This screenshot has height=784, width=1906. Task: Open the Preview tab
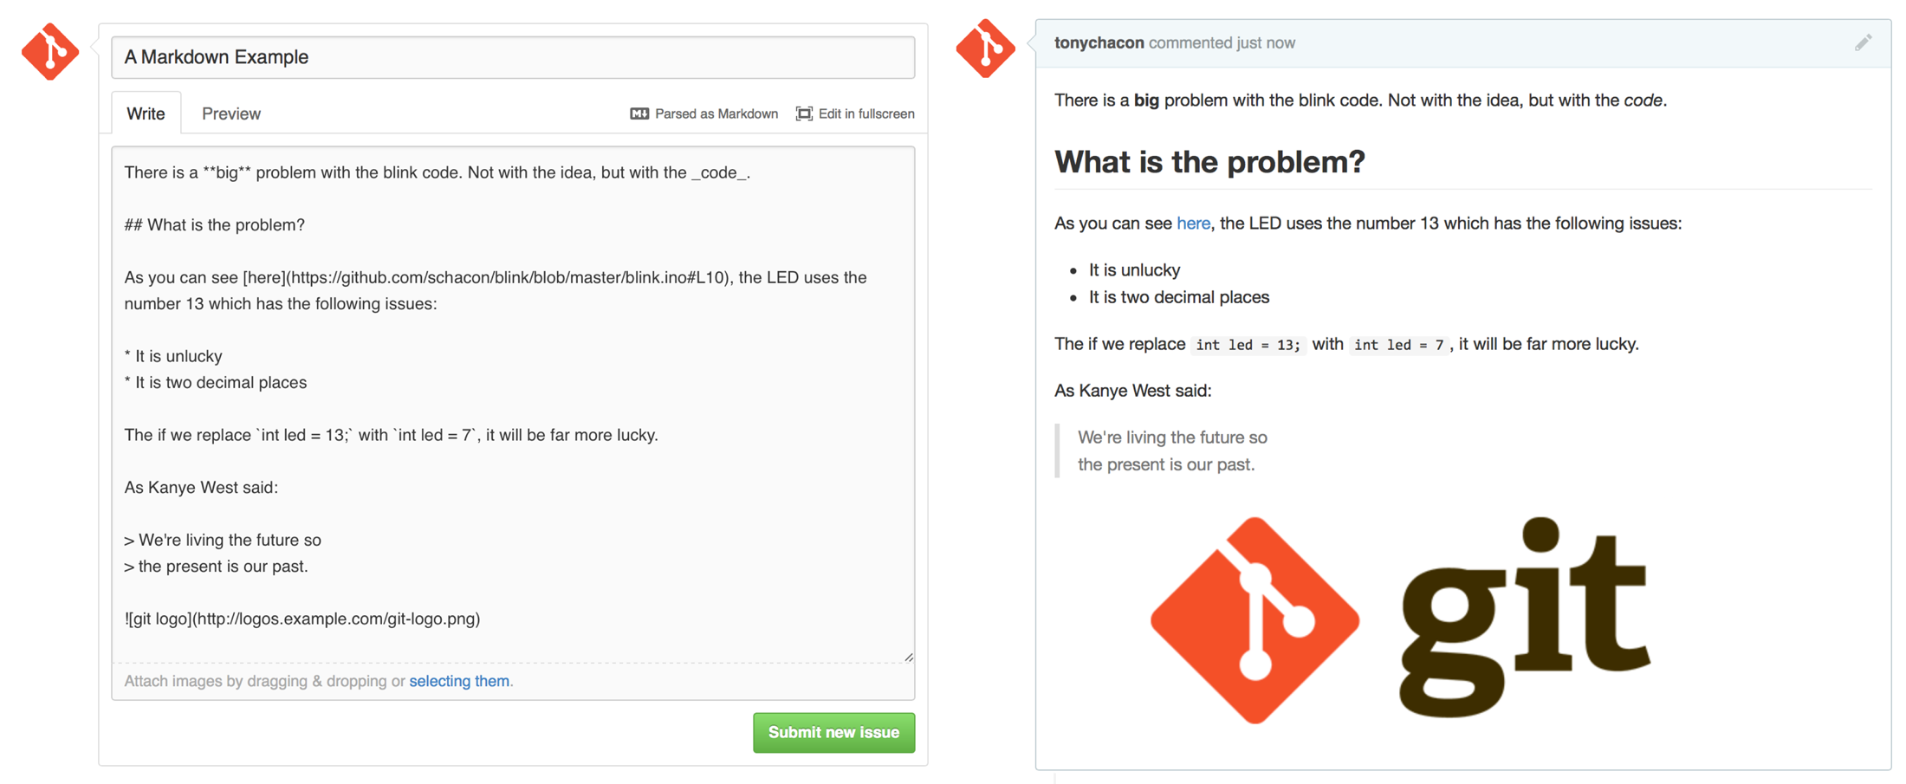coord(231,113)
